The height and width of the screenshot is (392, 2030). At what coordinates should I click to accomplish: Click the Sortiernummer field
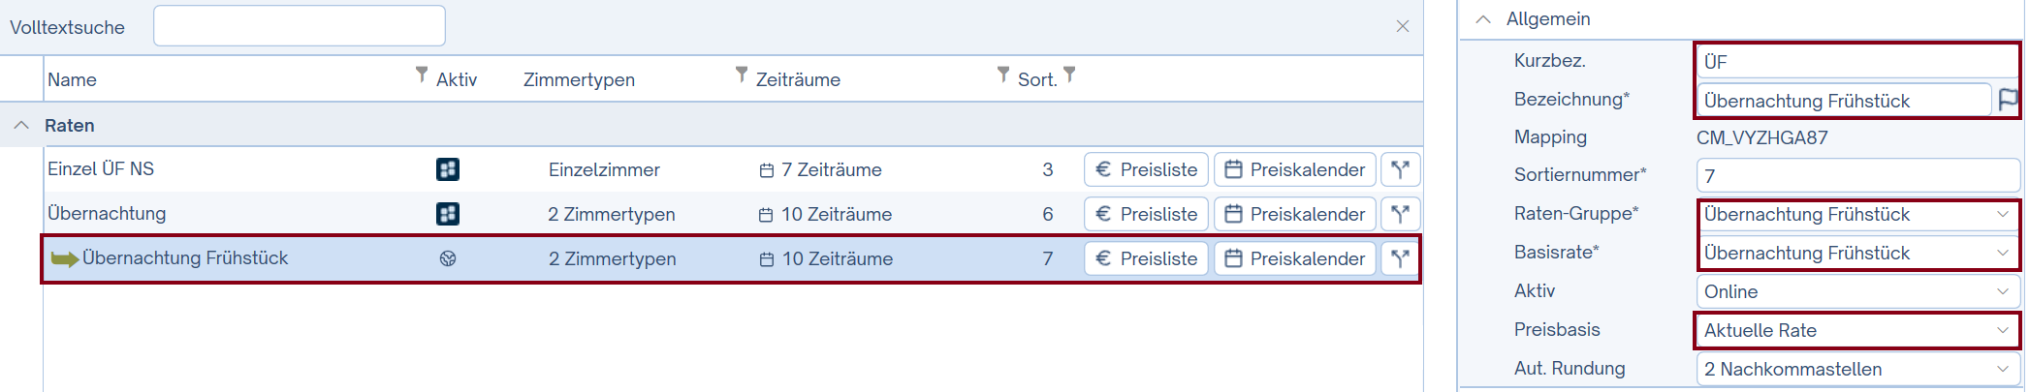(x=1856, y=176)
